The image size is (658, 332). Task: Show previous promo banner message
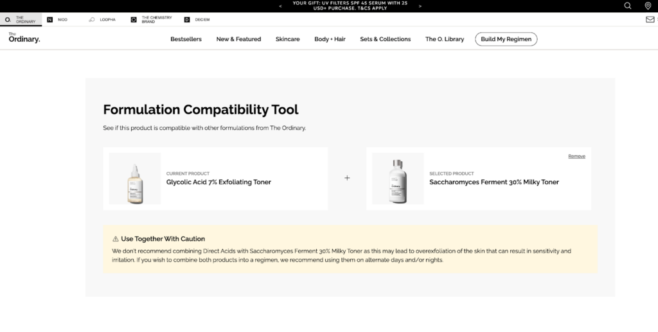[281, 6]
